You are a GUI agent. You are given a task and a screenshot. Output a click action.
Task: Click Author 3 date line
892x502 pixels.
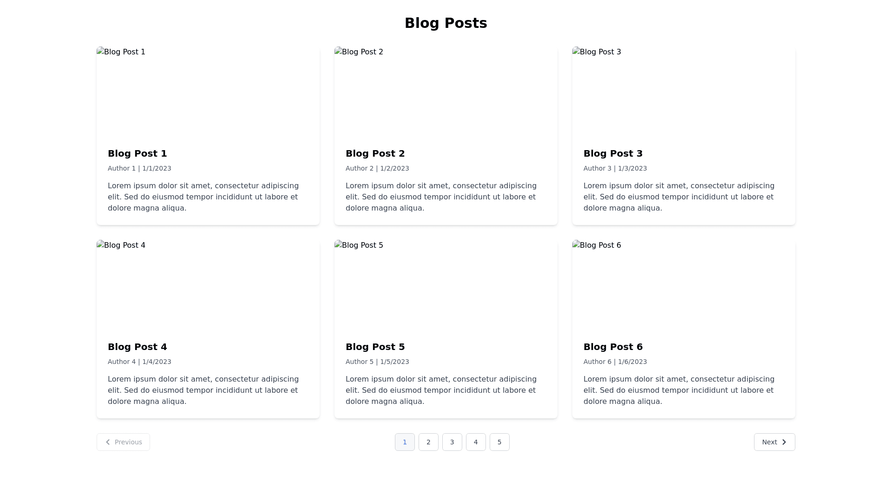615,168
